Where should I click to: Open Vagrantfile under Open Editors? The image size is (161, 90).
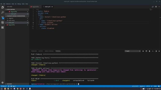(17, 12)
